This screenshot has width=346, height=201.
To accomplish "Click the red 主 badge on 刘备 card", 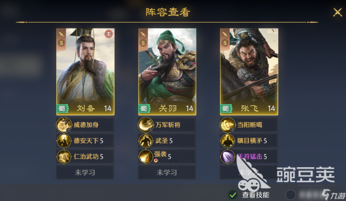I will pyautogui.click(x=108, y=34).
